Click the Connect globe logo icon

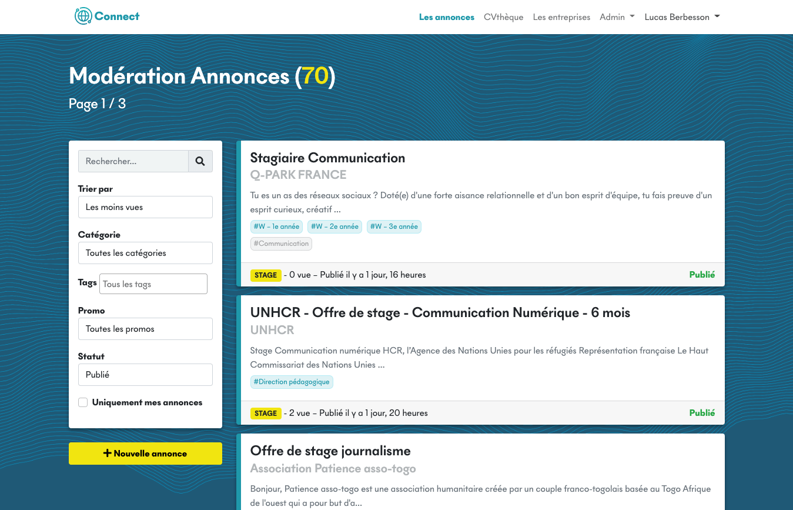(x=83, y=16)
